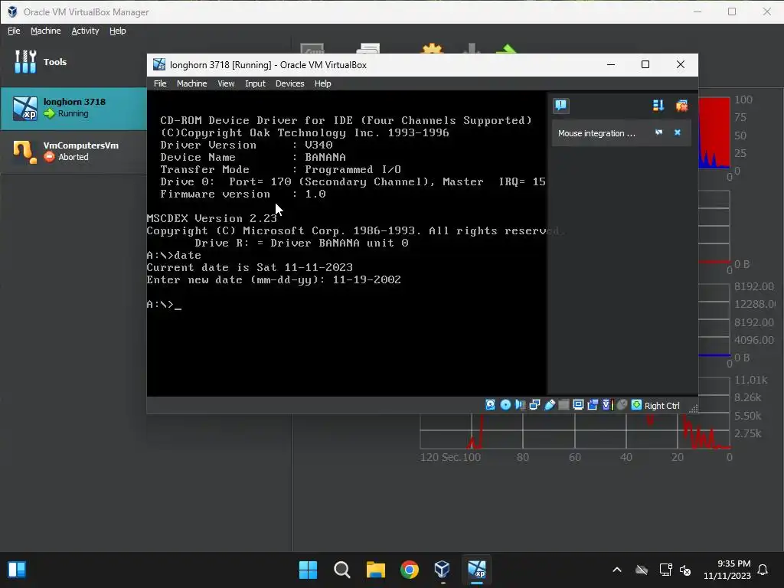Image resolution: width=784 pixels, height=588 pixels.
Task: Select the longhorn 3718 virtual machine
Action: (x=73, y=108)
